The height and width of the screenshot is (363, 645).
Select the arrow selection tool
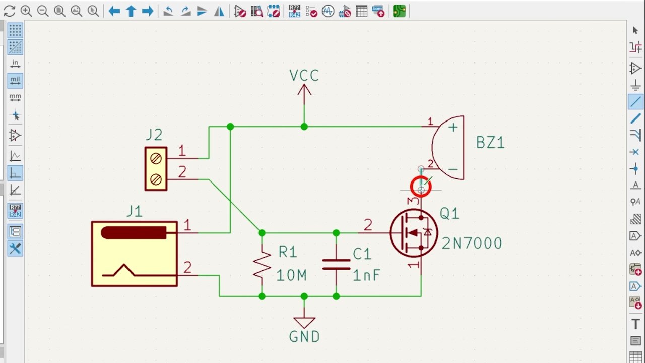tap(635, 31)
